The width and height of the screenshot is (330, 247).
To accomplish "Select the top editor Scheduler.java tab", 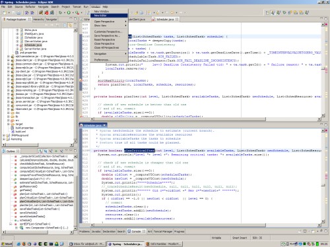I will coord(165,19).
